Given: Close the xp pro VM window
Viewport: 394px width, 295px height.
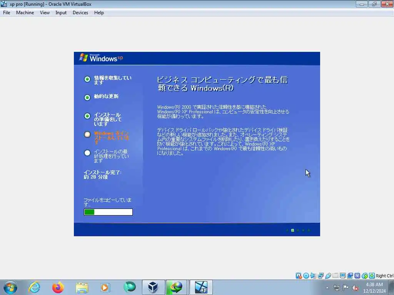Looking at the screenshot, I should point(387,4).
